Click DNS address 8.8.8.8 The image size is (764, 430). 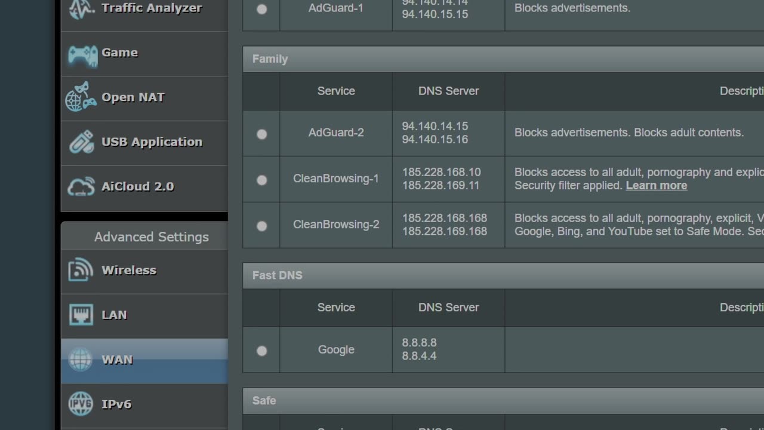pos(419,343)
